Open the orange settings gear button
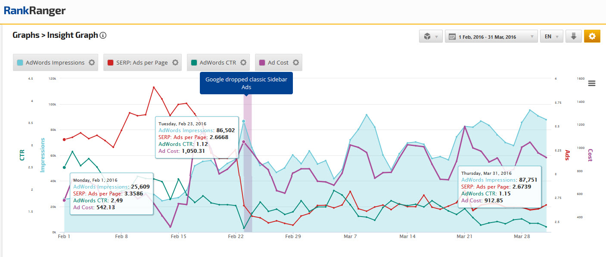The image size is (606, 257). pos(592,37)
